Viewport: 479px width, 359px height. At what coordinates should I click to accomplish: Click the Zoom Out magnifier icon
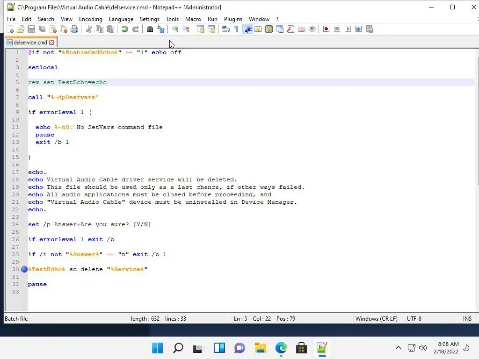(x=186, y=29)
